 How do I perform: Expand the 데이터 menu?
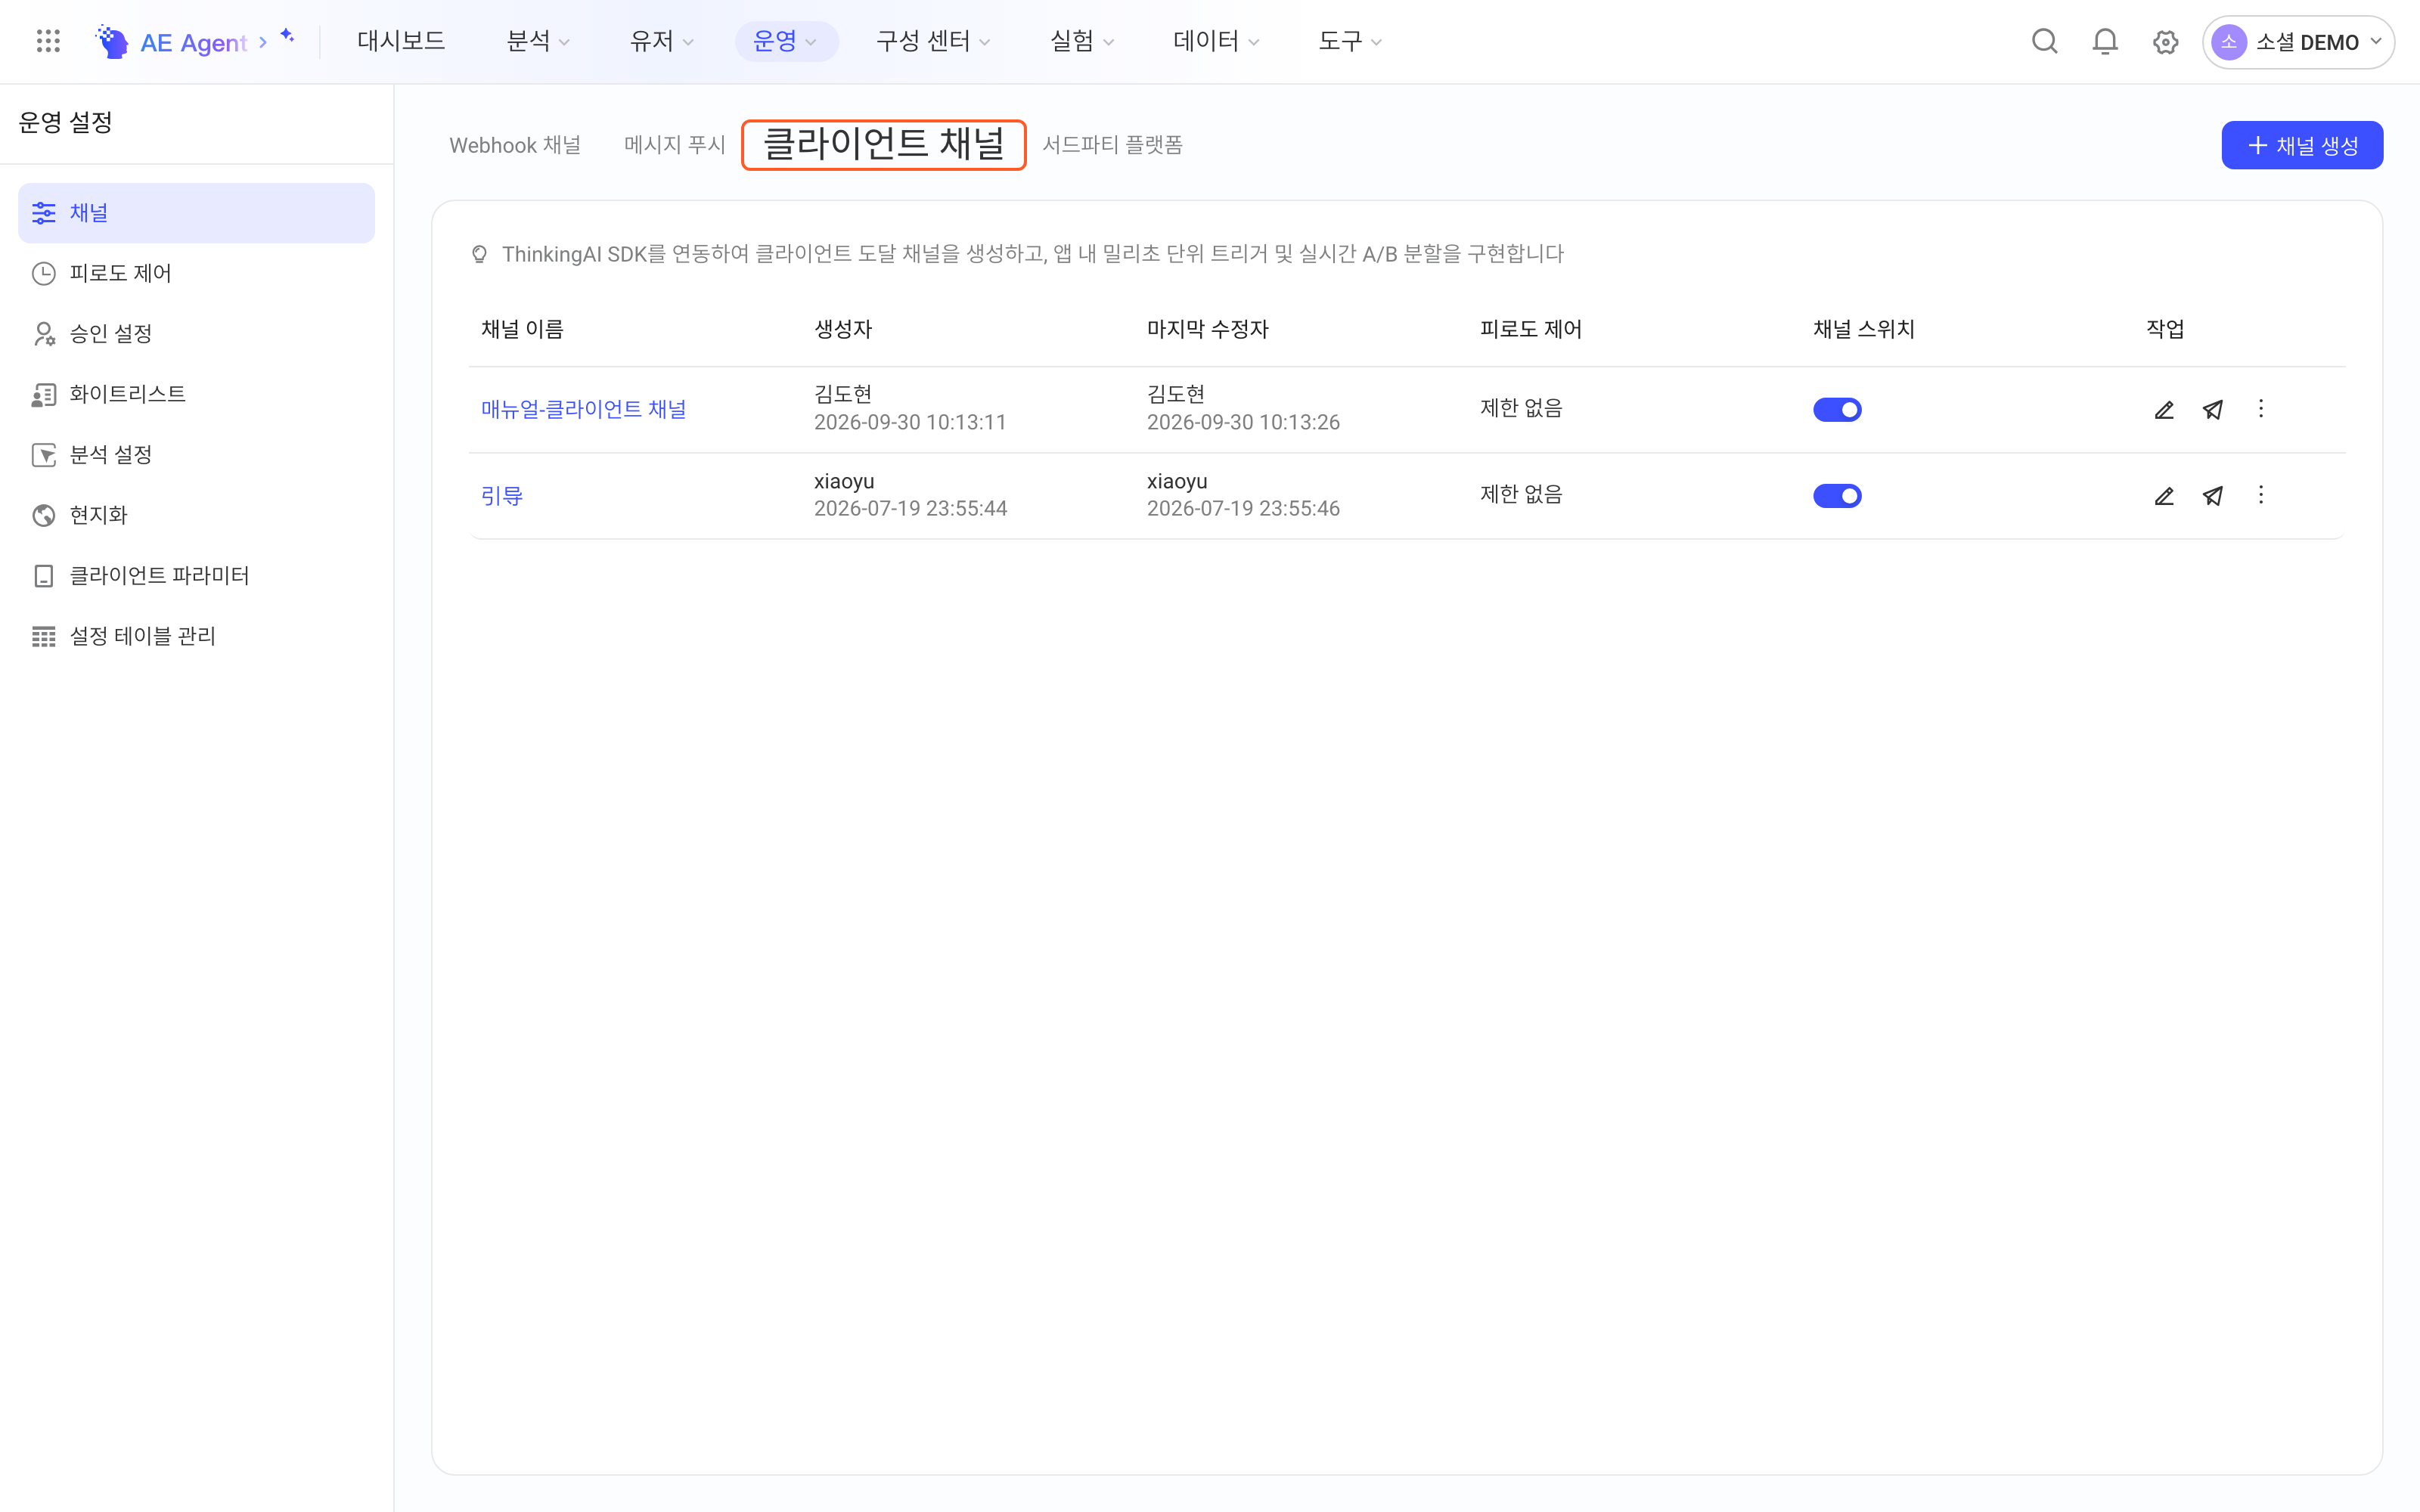[x=1216, y=41]
